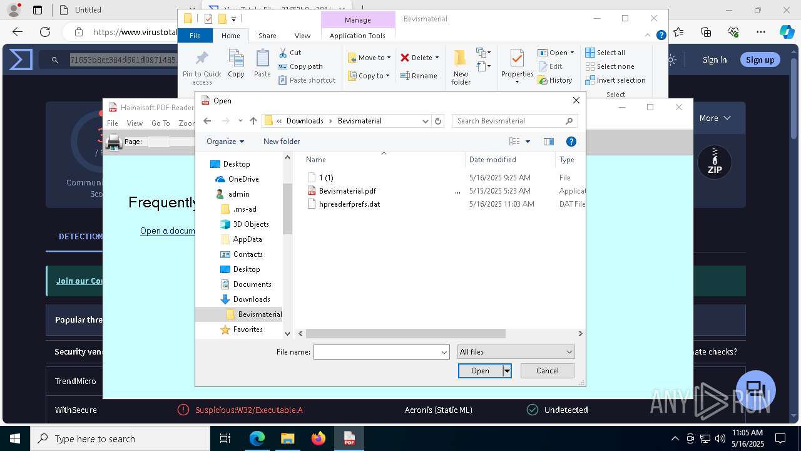
Task: Click Paste shortcut in Explorer ribbon
Action: [307, 80]
